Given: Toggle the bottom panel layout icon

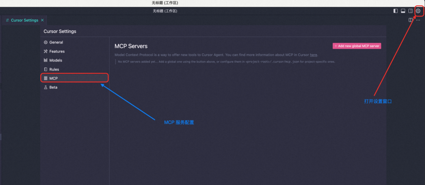Looking at the screenshot, I should coord(403,11).
